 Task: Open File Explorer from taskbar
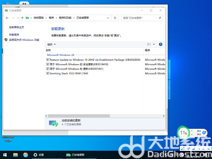tap(15, 155)
